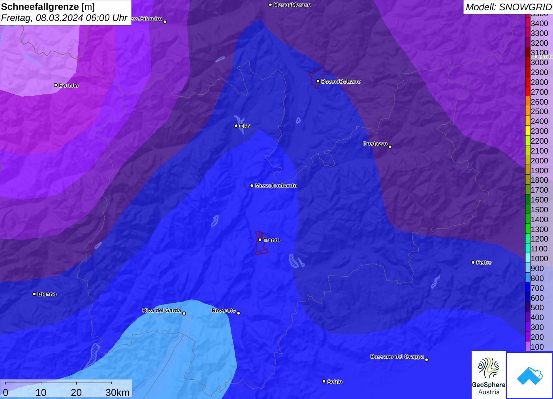Click the Schio location marker dot
Viewport: 553px width, 399px height.
click(324, 382)
